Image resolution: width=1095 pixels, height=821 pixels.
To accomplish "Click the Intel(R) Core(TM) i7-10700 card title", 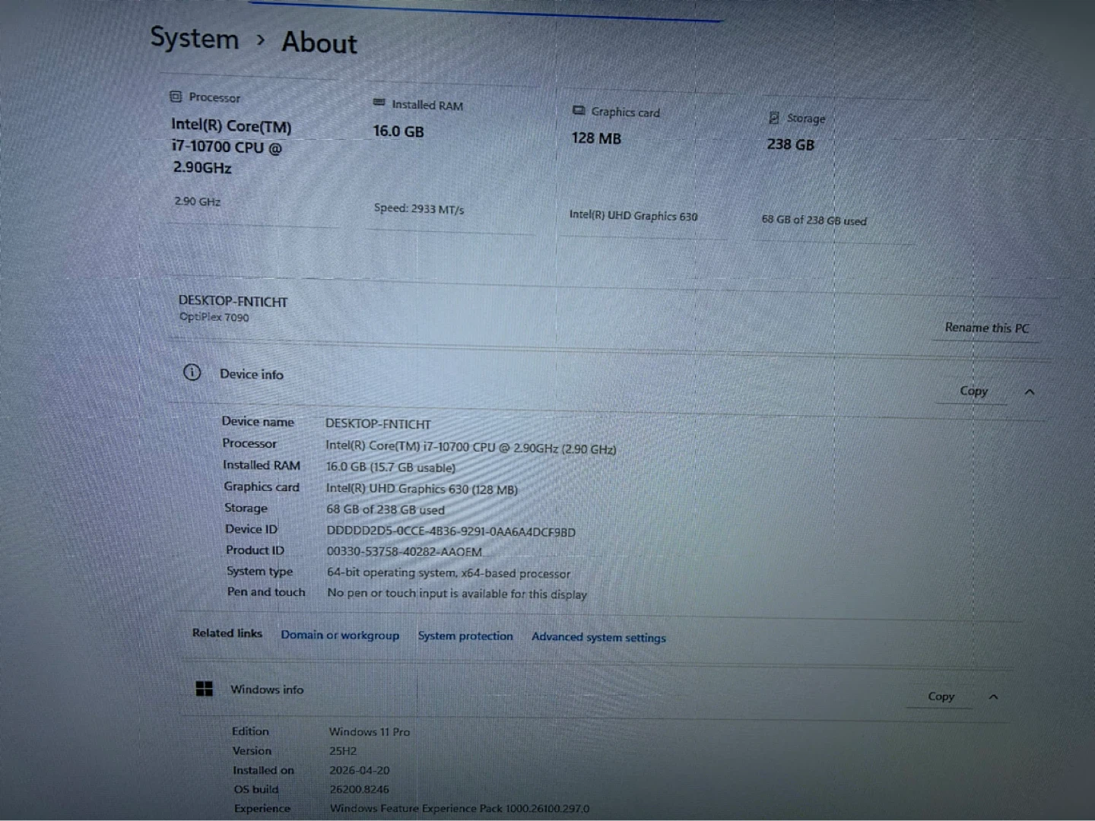I will [x=231, y=146].
